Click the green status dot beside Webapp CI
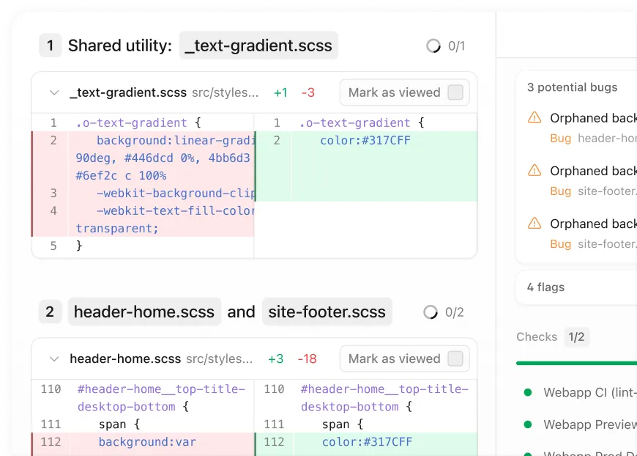Image resolution: width=637 pixels, height=456 pixels. coord(528,393)
